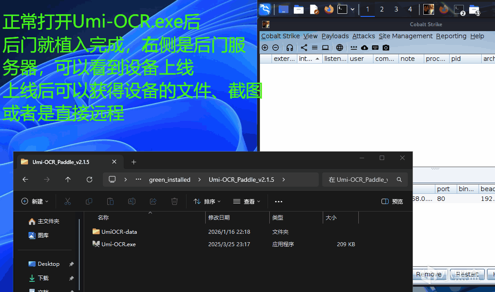Click pid column header in beacon table

tap(465, 59)
